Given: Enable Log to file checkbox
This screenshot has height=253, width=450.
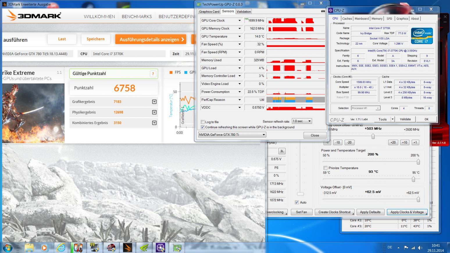Looking at the screenshot, I should 203,122.
